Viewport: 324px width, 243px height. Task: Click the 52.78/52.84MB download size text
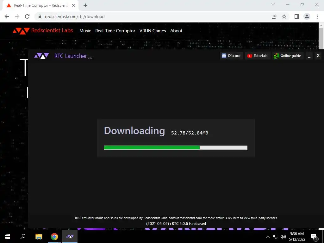[x=190, y=133]
